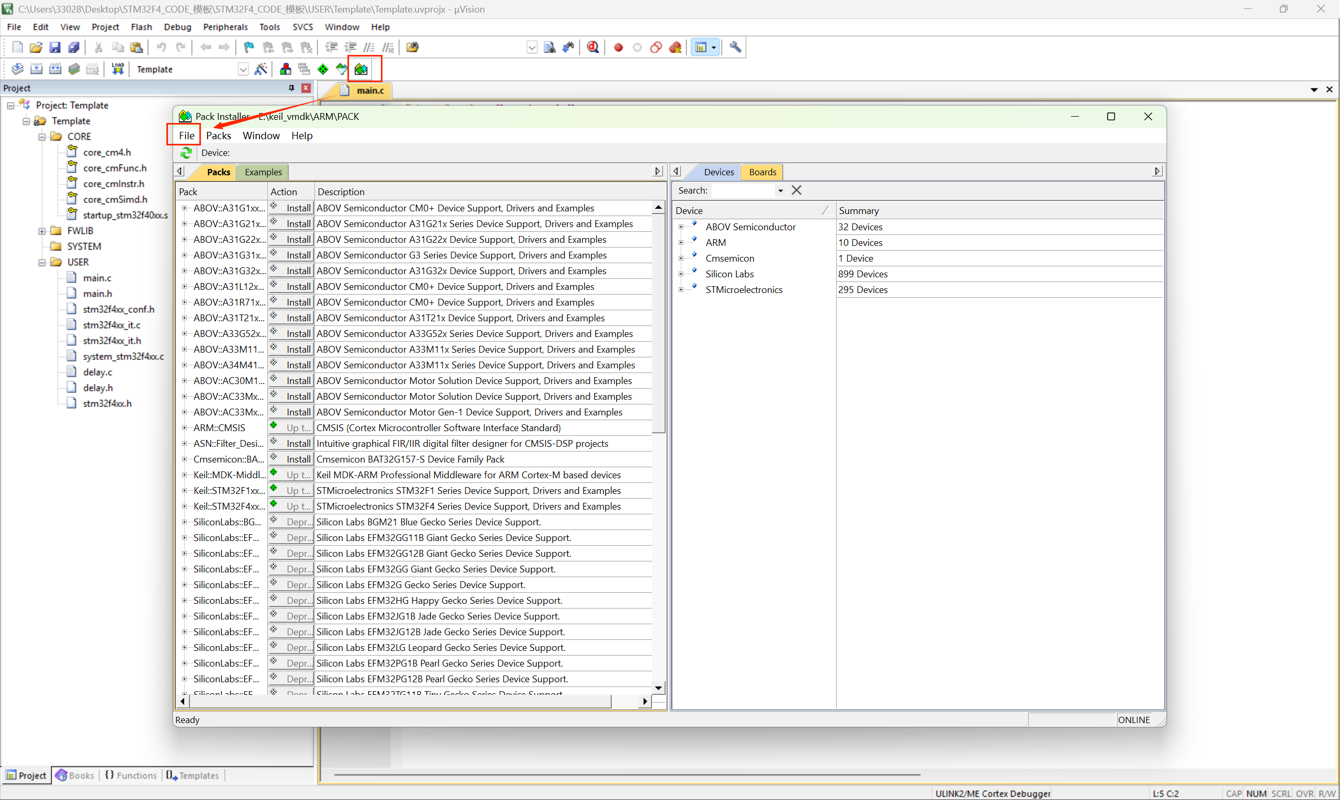Screen dimensions: 1340x800
Task: Install the Cmsemicon BAT32G157 pack
Action: coord(291,459)
